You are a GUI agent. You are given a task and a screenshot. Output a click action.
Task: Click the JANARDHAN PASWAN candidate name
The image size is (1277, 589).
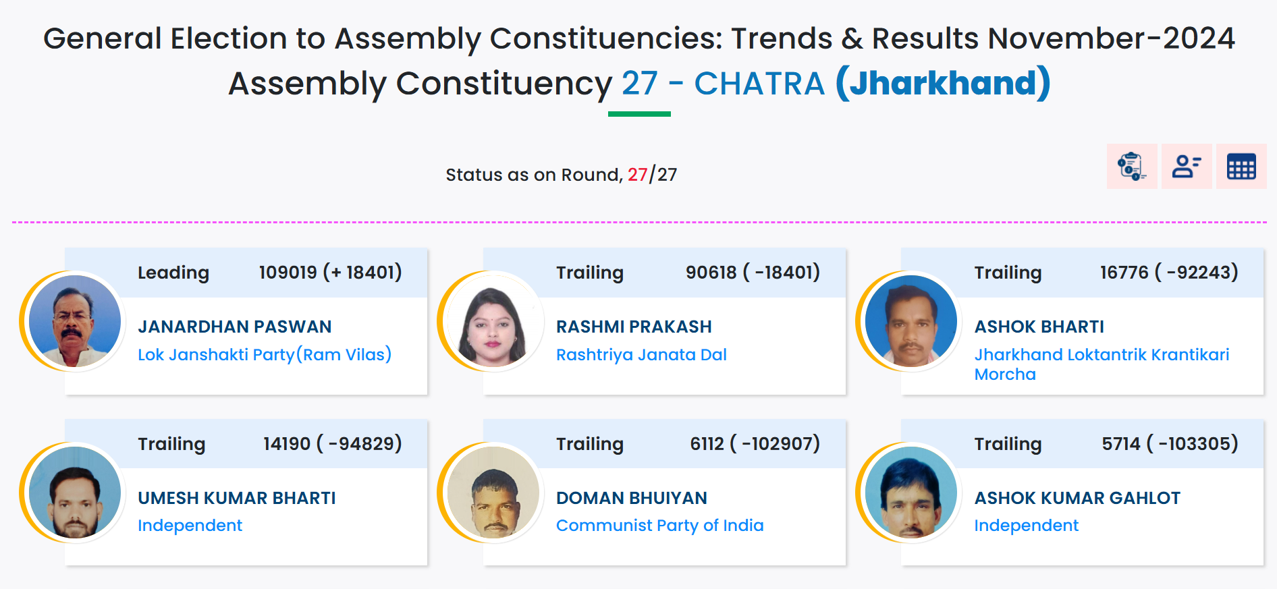point(234,327)
